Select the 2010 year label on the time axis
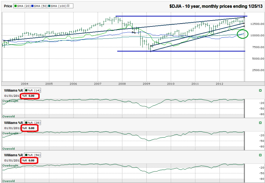 pyautogui.click(x=171, y=84)
